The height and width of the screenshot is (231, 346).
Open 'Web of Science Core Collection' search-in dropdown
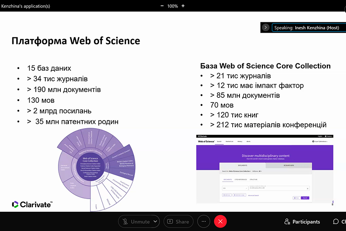point(240,171)
